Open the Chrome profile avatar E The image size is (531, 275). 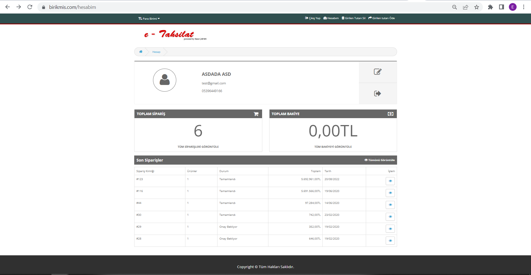pyautogui.click(x=513, y=7)
